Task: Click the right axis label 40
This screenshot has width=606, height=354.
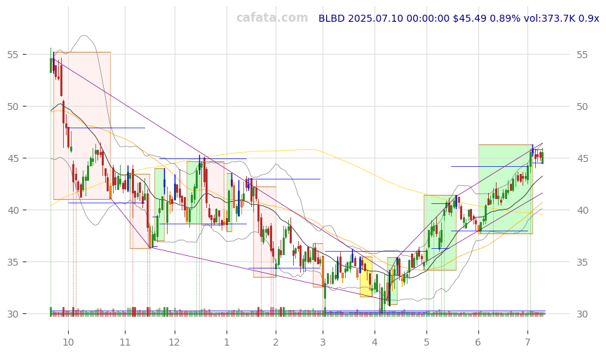Action: coord(582,210)
